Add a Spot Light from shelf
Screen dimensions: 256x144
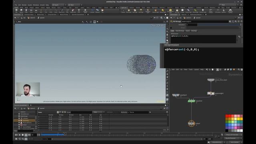(x=135, y=11)
